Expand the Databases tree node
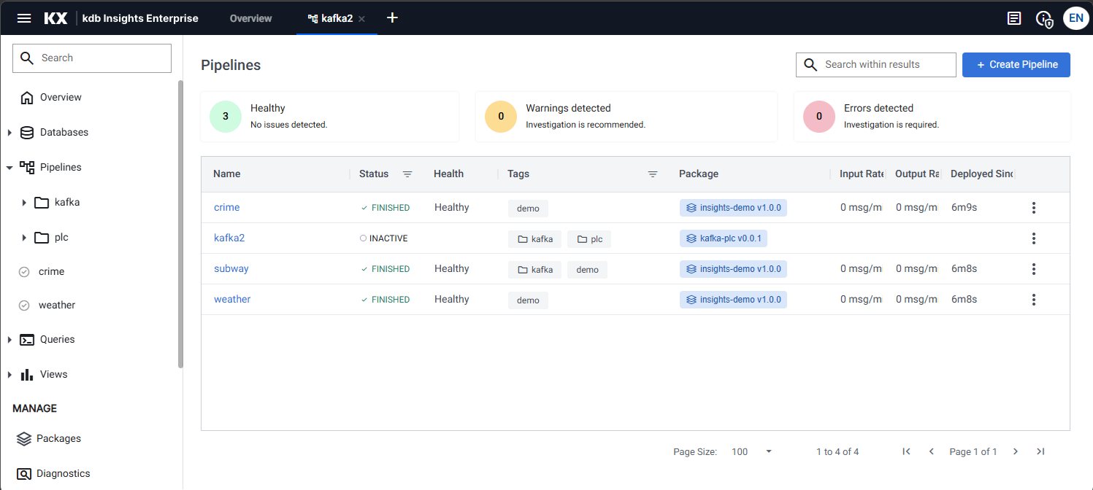Viewport: 1093px width, 490px height. point(9,133)
